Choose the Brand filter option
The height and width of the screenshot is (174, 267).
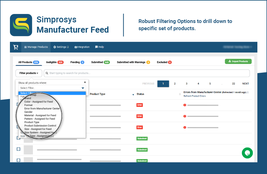click(28, 98)
